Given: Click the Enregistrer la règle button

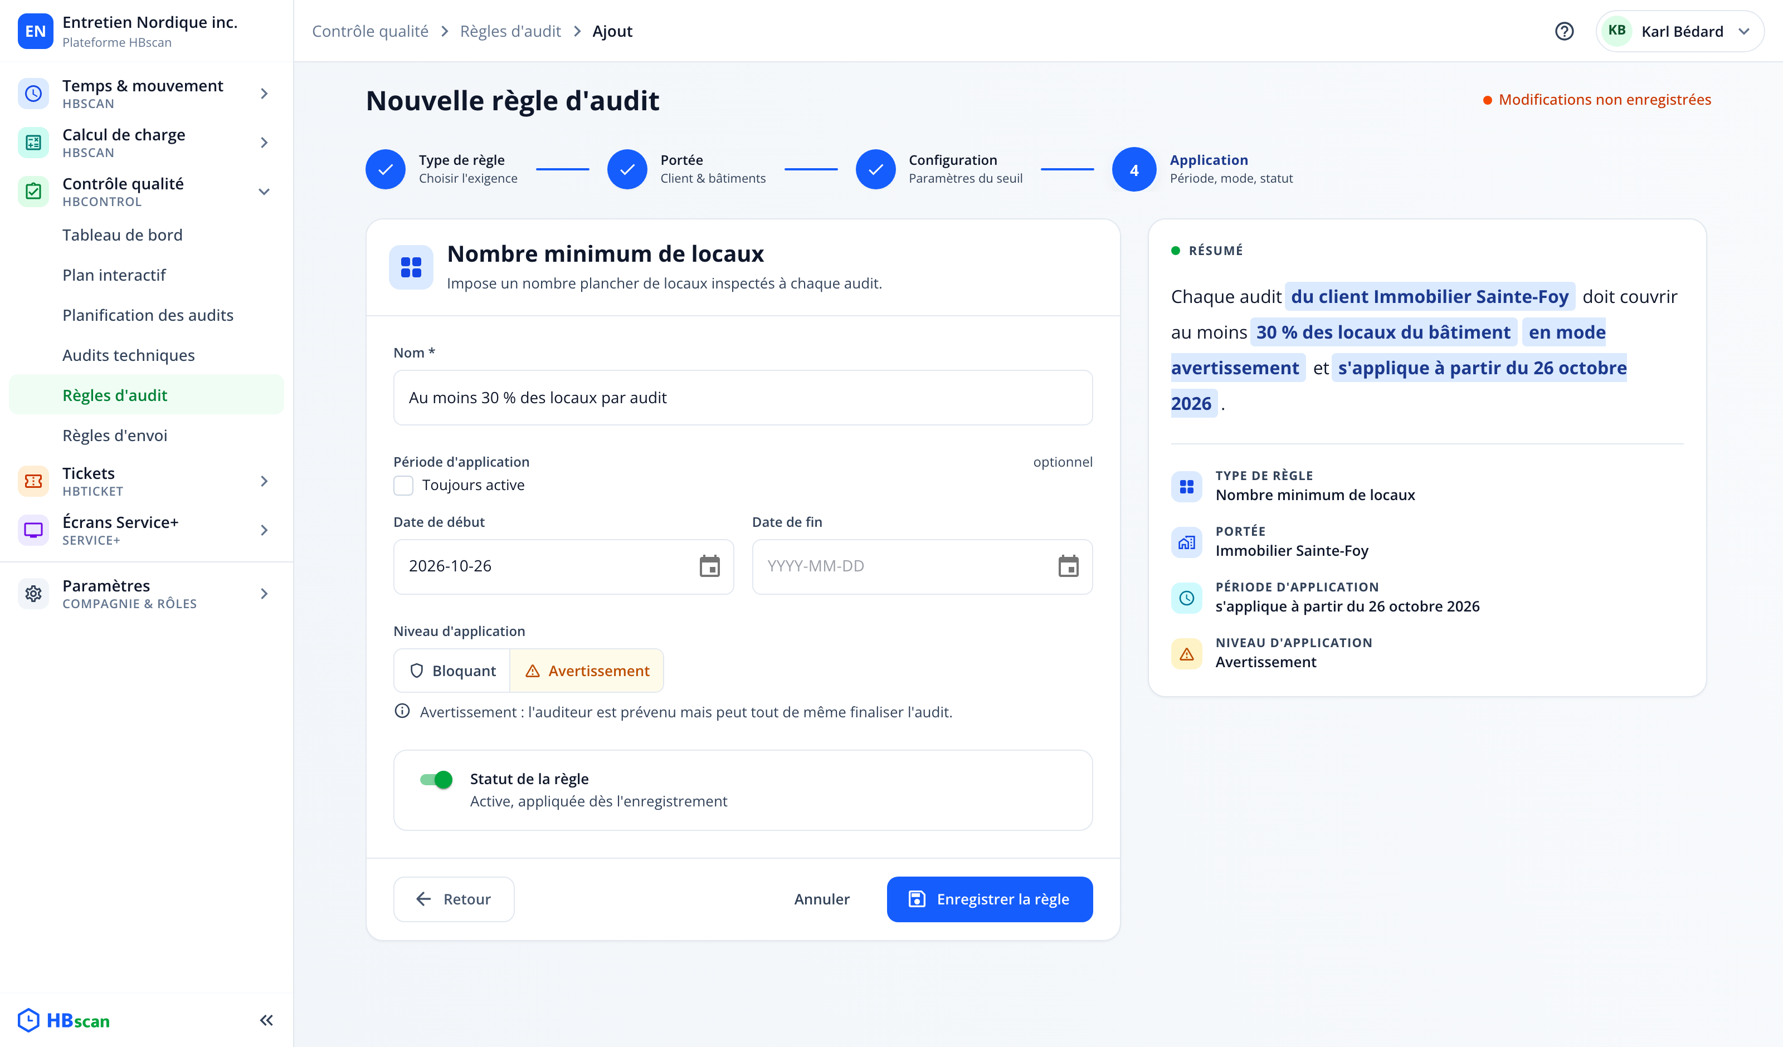Looking at the screenshot, I should pos(990,899).
